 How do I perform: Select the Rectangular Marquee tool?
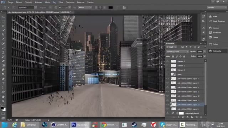tap(3, 22)
